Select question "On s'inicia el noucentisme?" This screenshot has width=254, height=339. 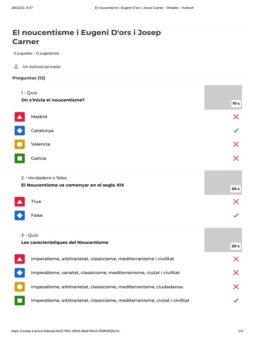pyautogui.click(x=53, y=100)
